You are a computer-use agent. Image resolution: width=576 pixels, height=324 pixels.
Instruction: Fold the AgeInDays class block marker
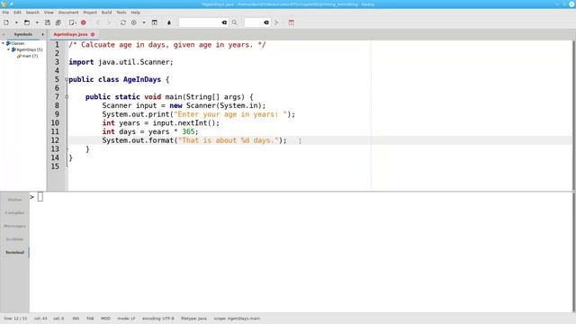pyautogui.click(x=67, y=79)
